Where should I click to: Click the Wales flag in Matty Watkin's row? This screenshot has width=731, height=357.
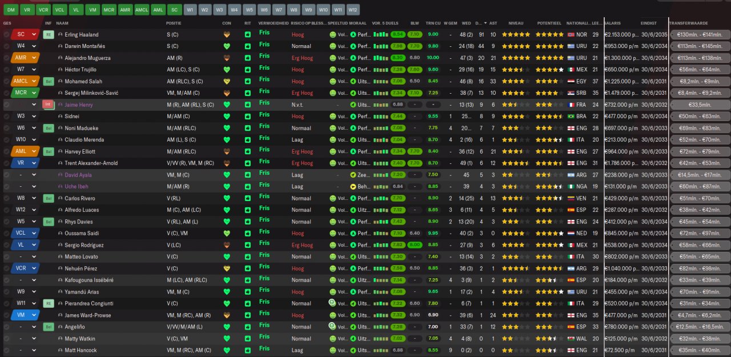coord(572,338)
